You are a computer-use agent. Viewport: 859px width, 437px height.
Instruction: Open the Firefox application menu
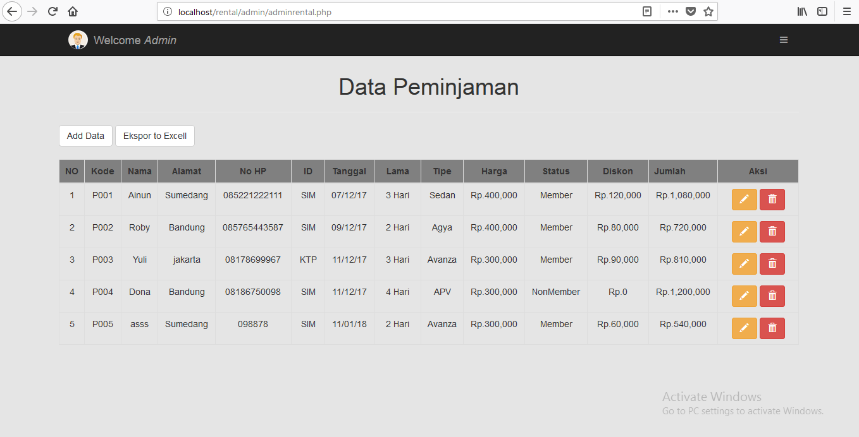click(846, 11)
